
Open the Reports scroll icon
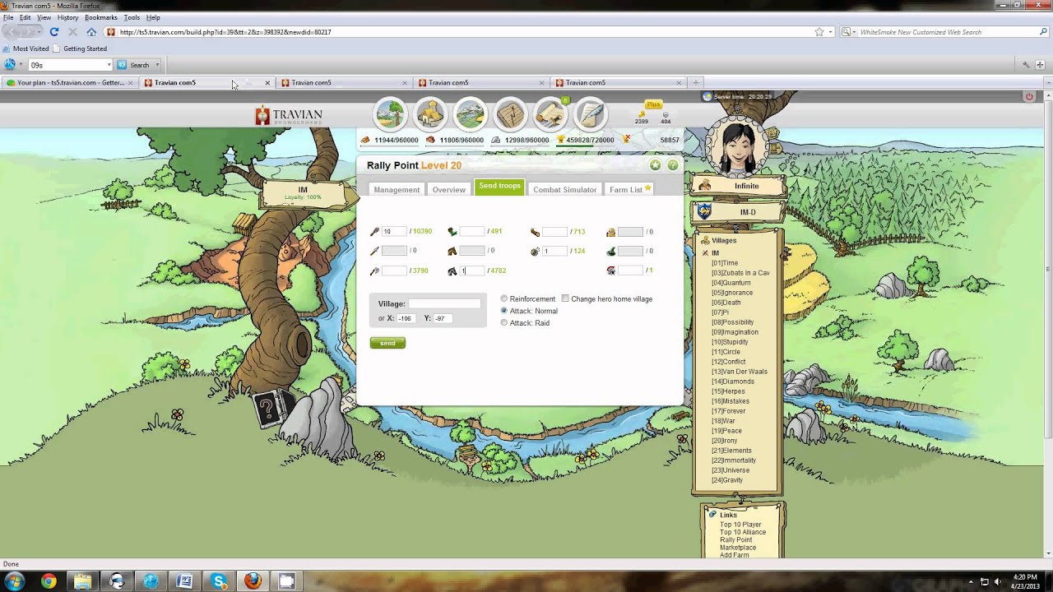pyautogui.click(x=551, y=115)
